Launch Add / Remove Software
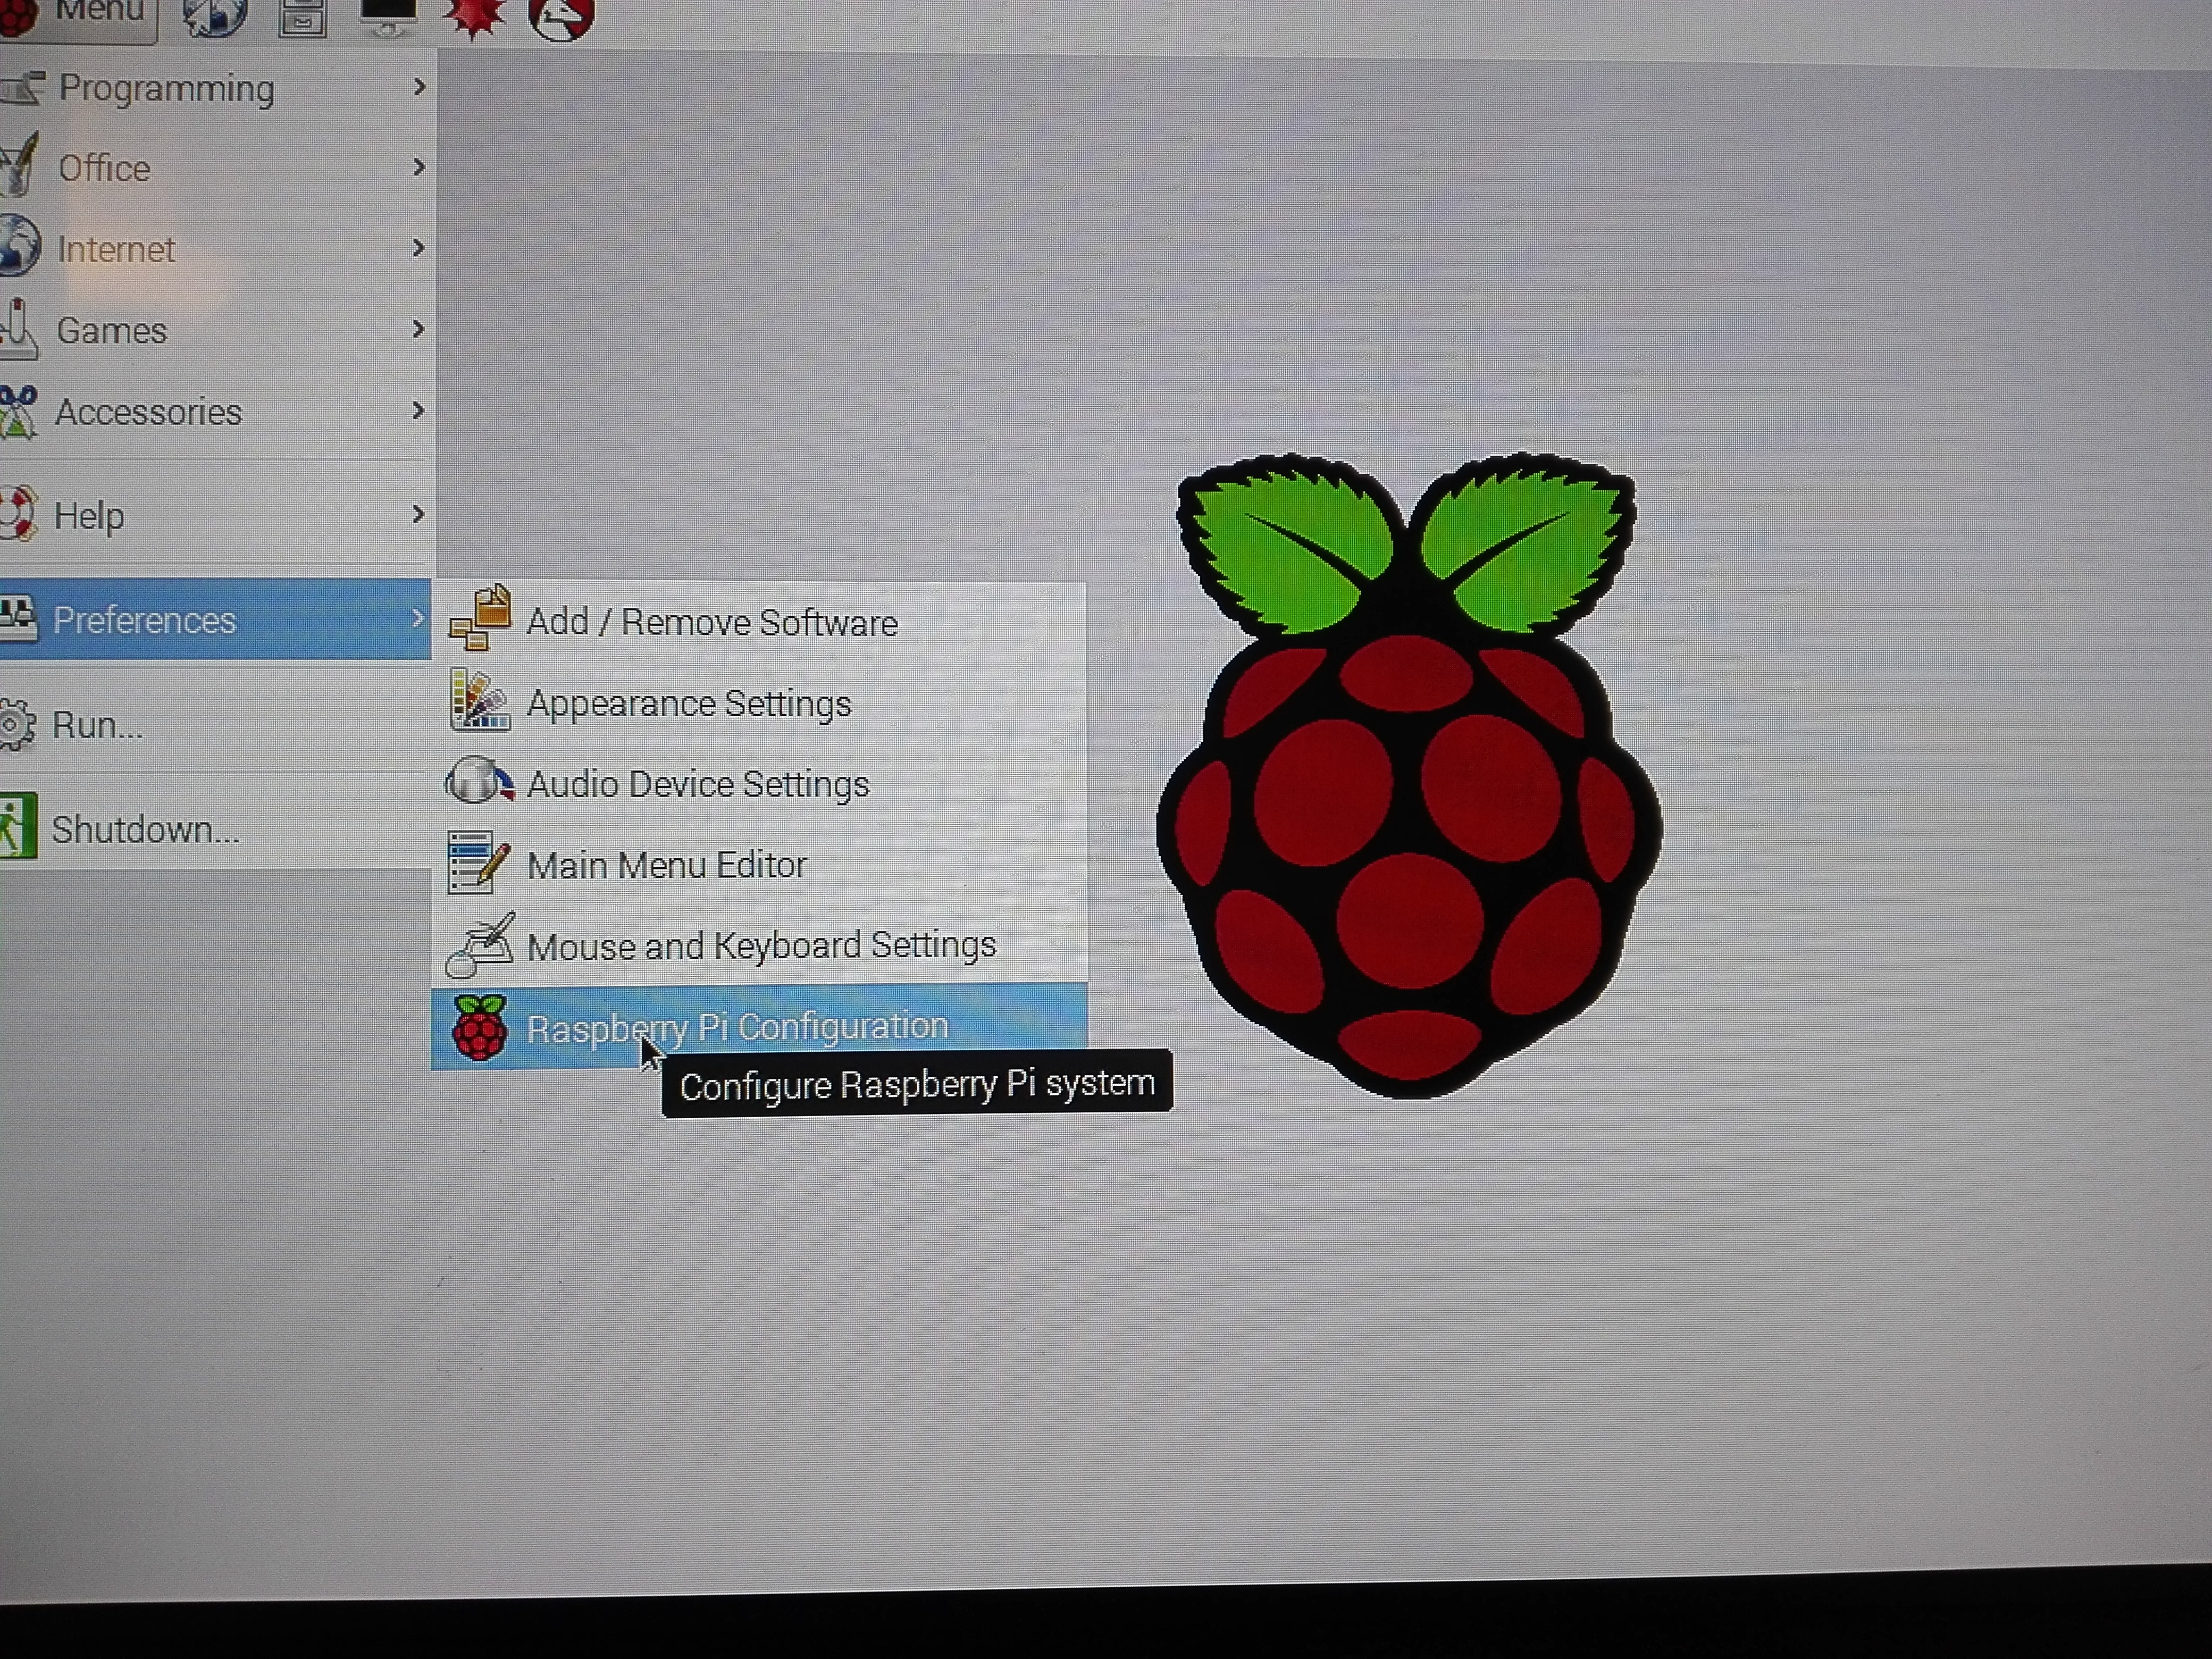Viewport: 2212px width, 1659px height. coord(760,622)
